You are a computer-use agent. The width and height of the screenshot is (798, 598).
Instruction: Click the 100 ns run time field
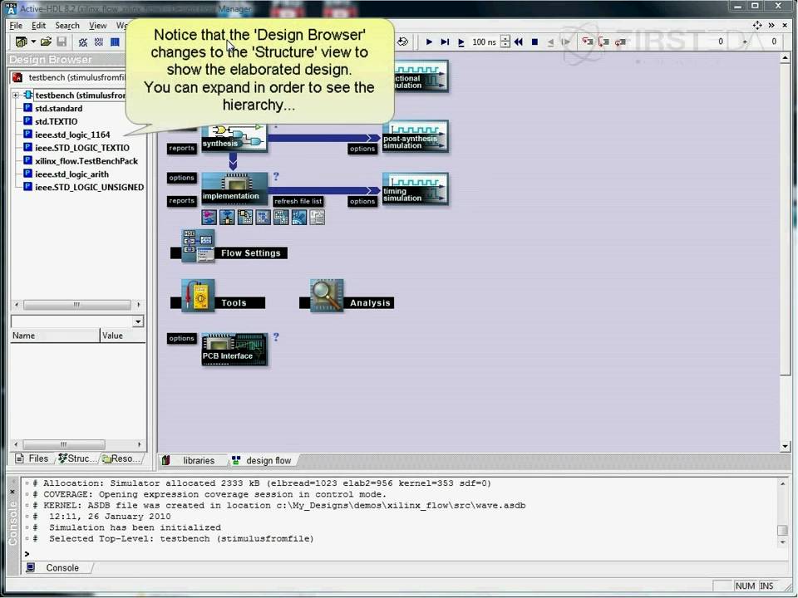[x=484, y=42]
